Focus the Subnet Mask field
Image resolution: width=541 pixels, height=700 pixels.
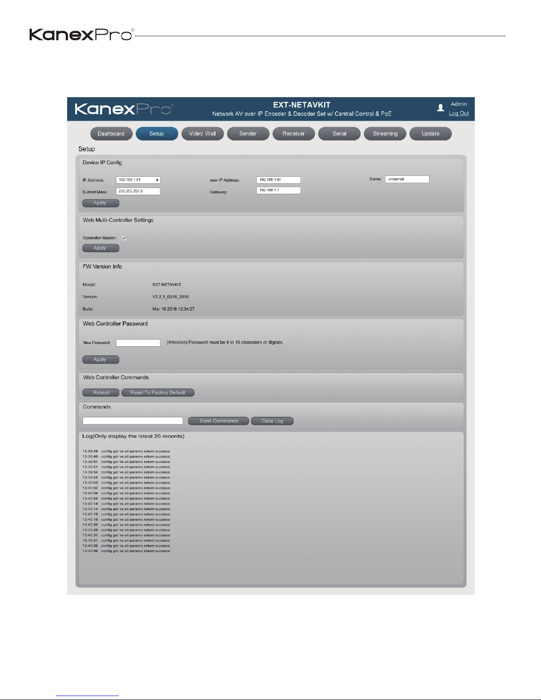(138, 191)
